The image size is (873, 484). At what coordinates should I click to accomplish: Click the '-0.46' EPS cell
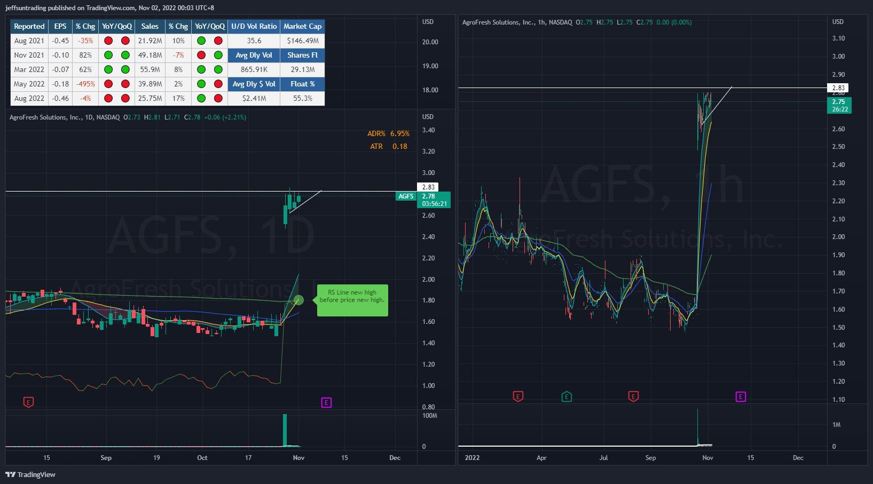pyautogui.click(x=60, y=98)
